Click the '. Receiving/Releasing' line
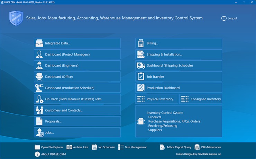Viewport: 256px width, 159px height. tap(162, 126)
